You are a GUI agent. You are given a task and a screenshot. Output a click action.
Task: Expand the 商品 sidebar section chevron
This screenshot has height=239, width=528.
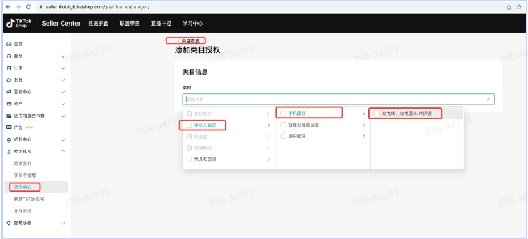pyautogui.click(x=63, y=56)
